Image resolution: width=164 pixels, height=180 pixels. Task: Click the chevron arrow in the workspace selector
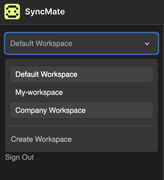click(x=147, y=44)
